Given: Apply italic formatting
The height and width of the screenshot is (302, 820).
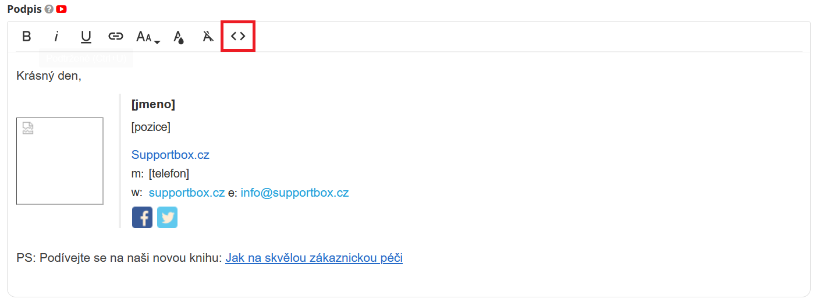Looking at the screenshot, I should (56, 37).
